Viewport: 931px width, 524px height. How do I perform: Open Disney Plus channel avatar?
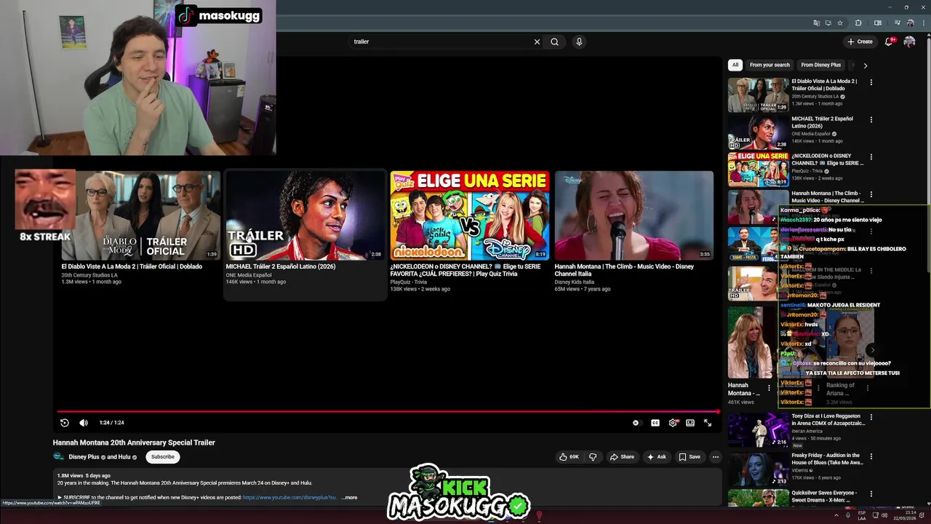(x=59, y=457)
